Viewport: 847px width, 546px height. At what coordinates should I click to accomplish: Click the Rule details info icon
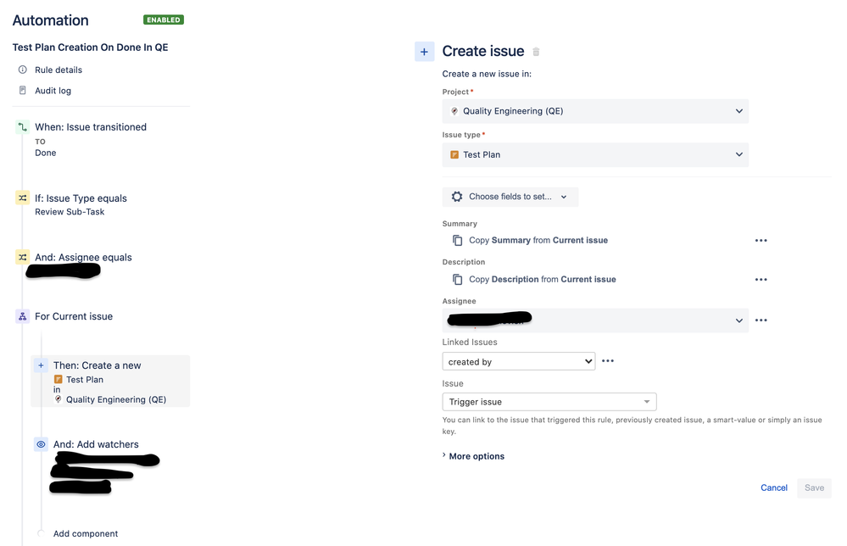coord(23,70)
